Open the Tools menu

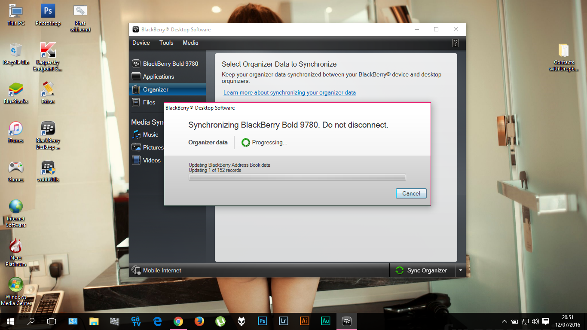pos(166,43)
